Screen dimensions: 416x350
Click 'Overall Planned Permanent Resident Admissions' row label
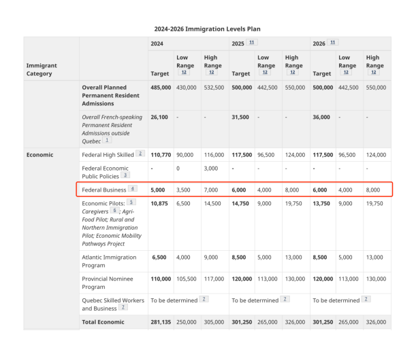click(110, 96)
